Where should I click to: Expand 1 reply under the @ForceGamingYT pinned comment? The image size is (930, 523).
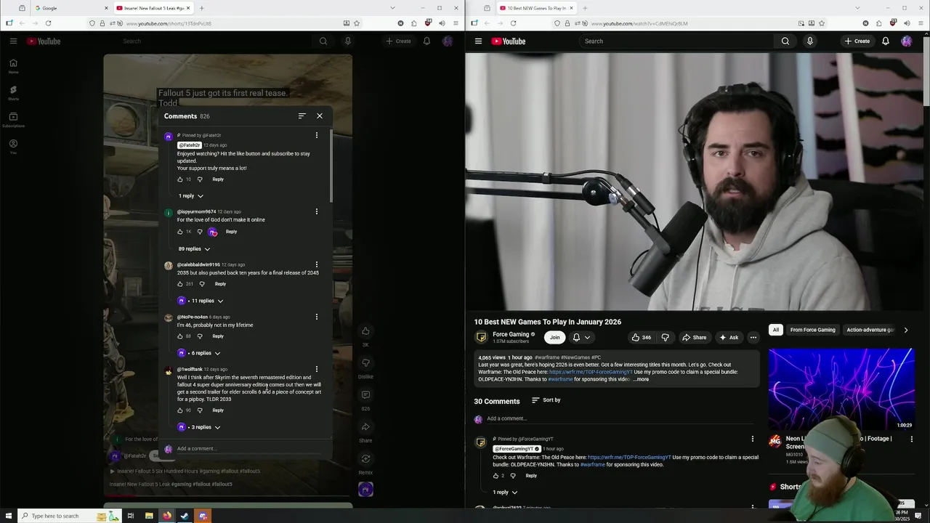pos(505,492)
